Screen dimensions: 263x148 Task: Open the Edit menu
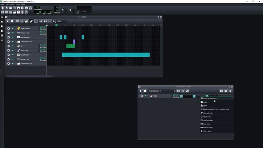7,5
